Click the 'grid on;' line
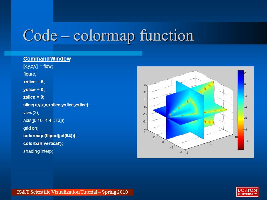Viewport: 267px width, 200px height. (31, 128)
